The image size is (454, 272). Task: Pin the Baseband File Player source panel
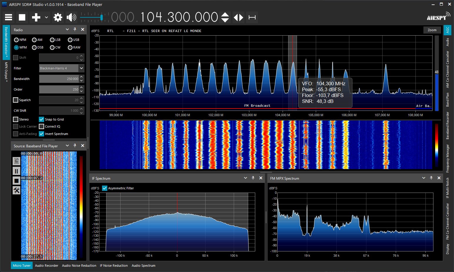[x=75, y=146]
